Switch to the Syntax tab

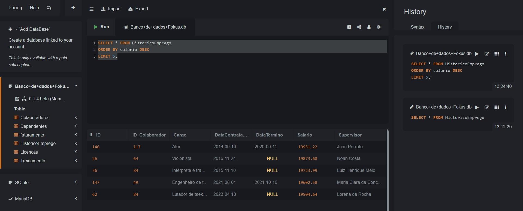click(418, 27)
